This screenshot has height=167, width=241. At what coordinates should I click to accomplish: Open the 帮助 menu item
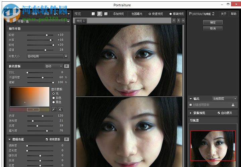(234, 14)
